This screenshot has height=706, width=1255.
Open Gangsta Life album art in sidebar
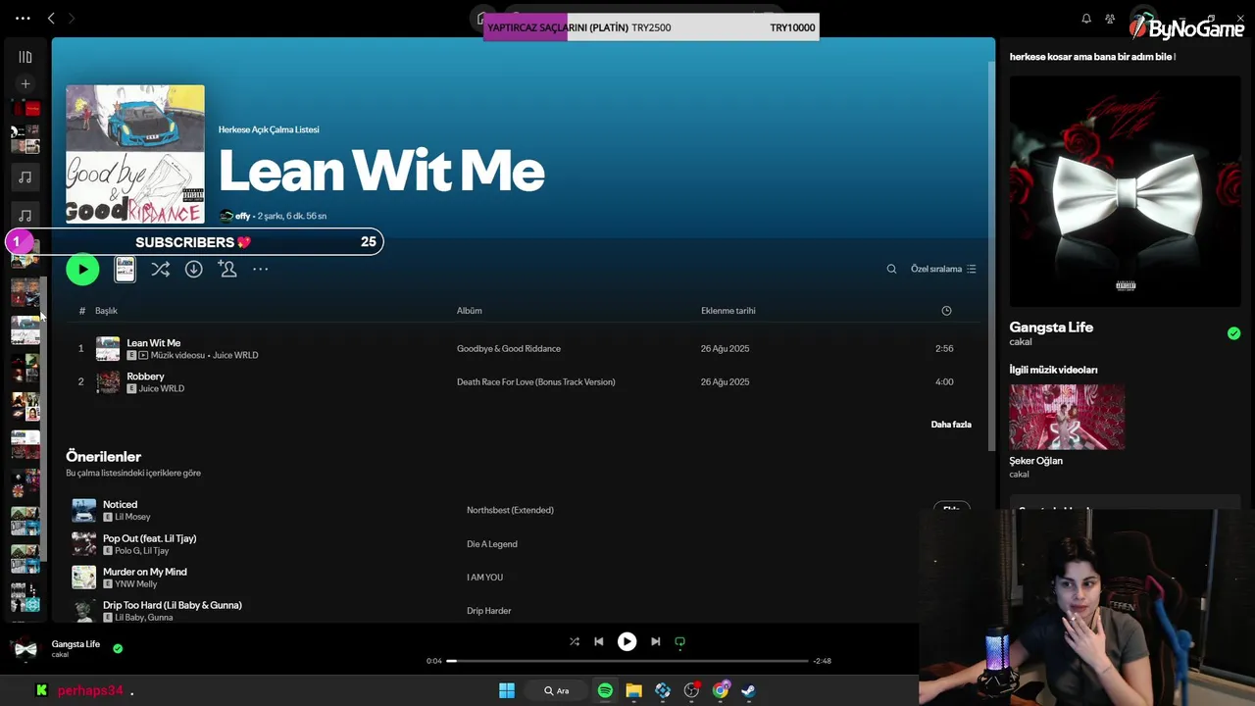(x=1126, y=191)
